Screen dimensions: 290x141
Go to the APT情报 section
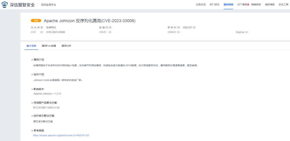(242, 5)
